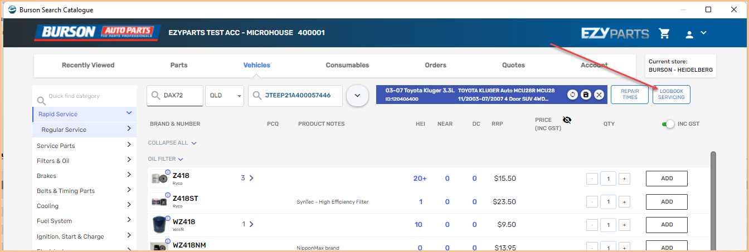Expand the Fuel System category
The height and width of the screenshot is (252, 749).
[x=129, y=220]
